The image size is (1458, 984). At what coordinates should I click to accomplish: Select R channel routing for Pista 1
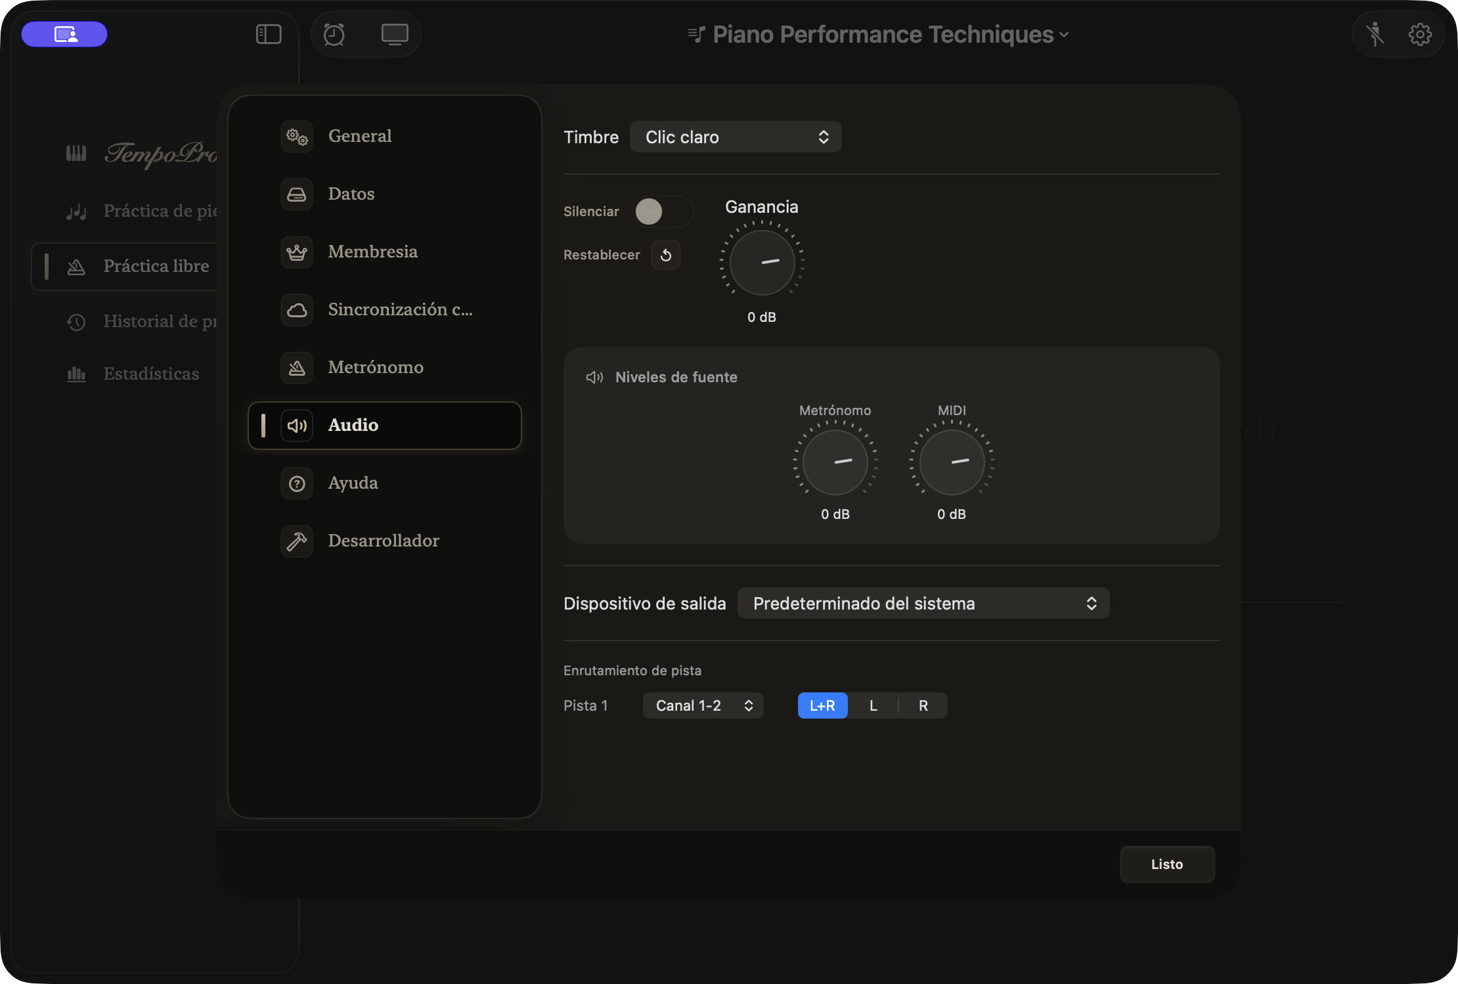click(923, 705)
